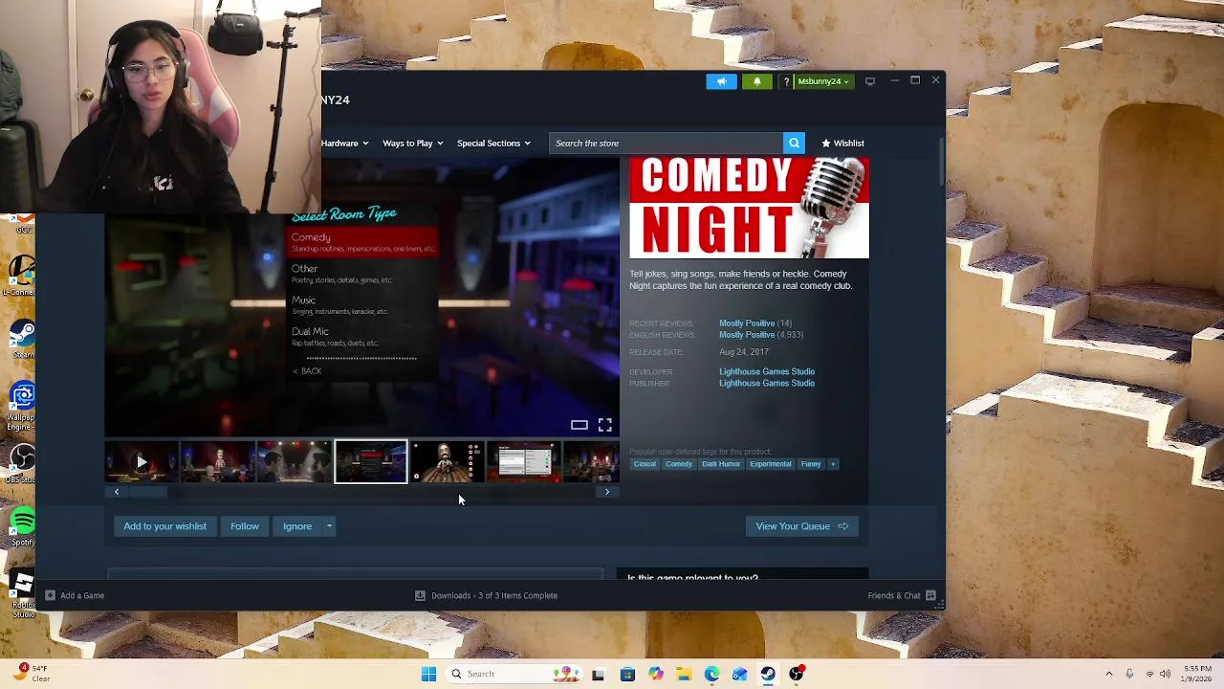Click Add a Game
The image size is (1224, 689).
[75, 595]
